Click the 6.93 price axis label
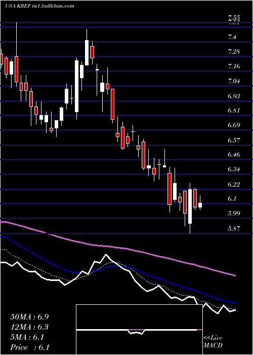This screenshot has width=253, height=355. tap(234, 96)
